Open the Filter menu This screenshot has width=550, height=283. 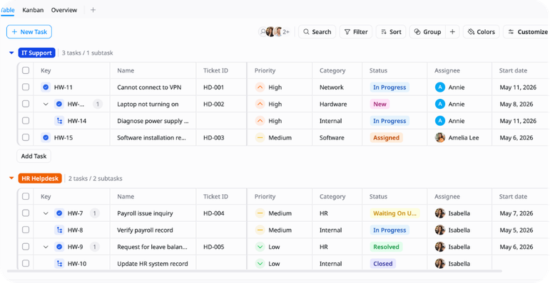pyautogui.click(x=356, y=32)
